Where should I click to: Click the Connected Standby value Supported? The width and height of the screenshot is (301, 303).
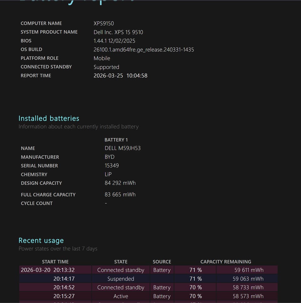pyautogui.click(x=106, y=67)
